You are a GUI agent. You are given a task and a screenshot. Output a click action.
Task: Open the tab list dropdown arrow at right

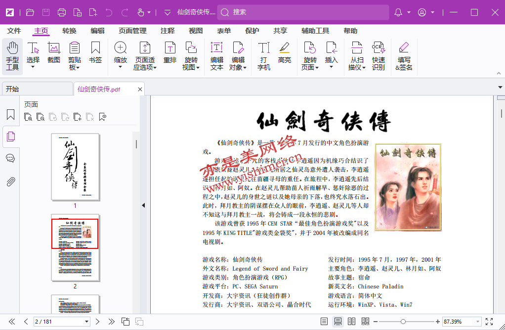point(500,87)
